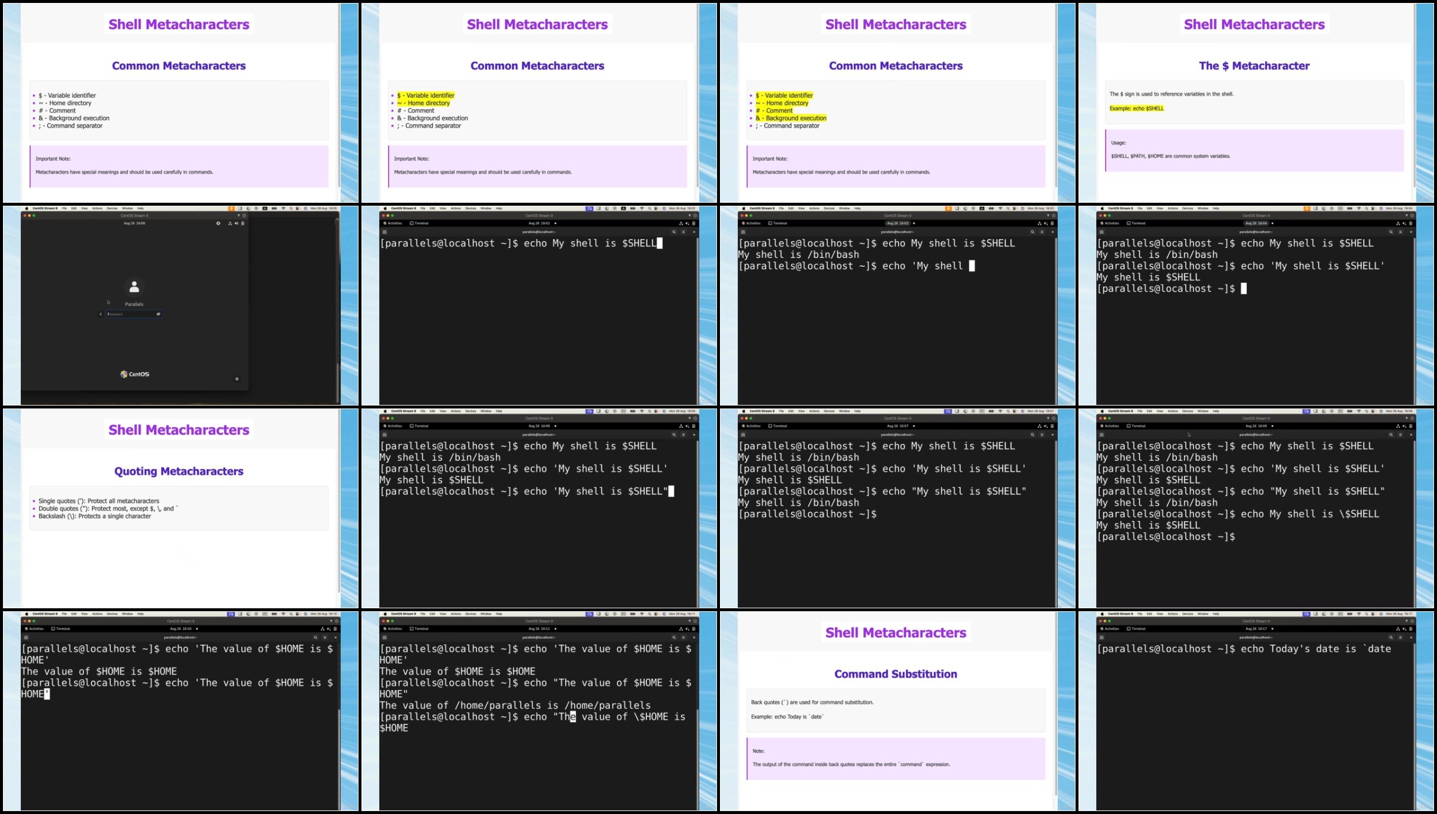Viewport: 1437px width, 814px height.
Task: Click 'echo My shell is \$SHELL' command line
Action: (x=1310, y=514)
